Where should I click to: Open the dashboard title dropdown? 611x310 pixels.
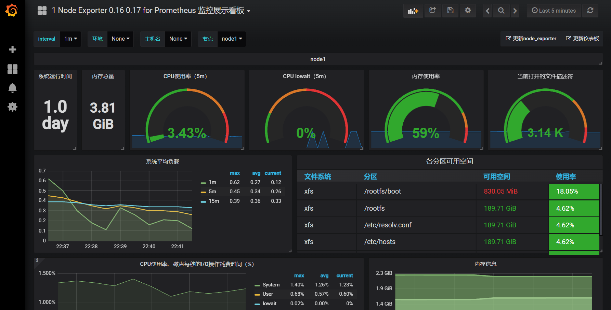click(x=151, y=11)
